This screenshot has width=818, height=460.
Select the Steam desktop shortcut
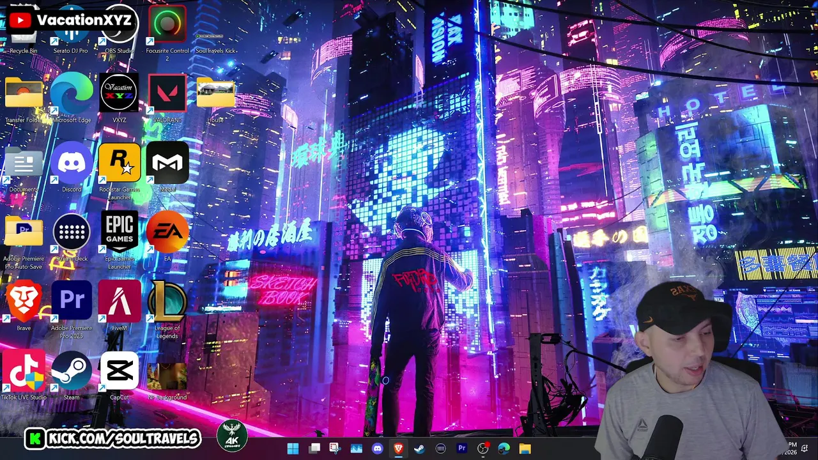pos(72,375)
